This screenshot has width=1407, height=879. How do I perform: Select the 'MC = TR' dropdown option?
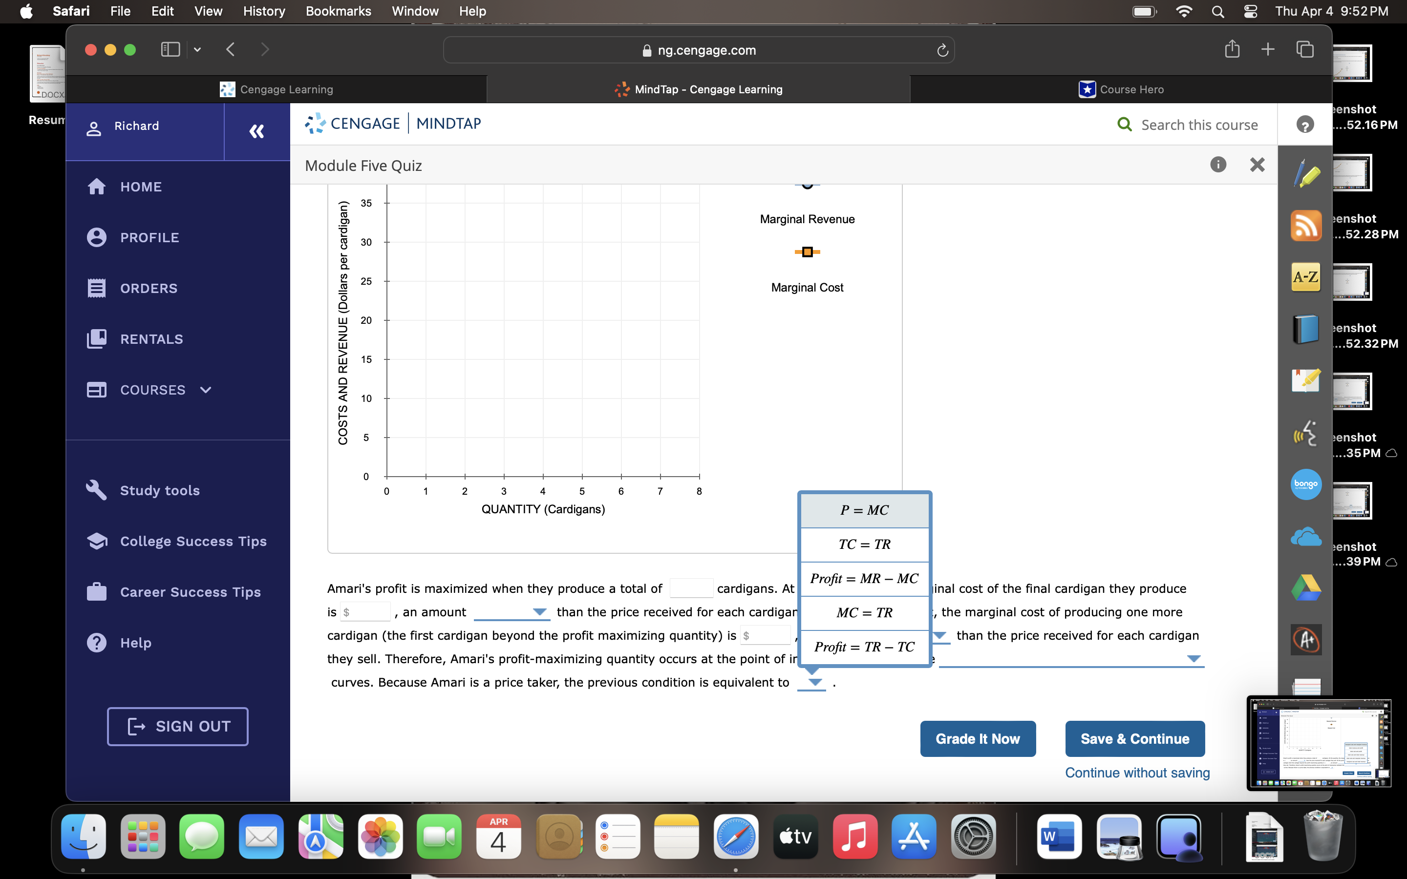pyautogui.click(x=864, y=612)
